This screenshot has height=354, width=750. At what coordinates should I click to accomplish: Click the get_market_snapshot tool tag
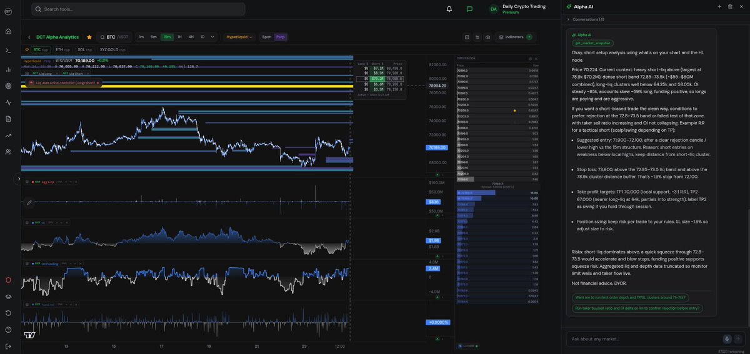click(593, 43)
